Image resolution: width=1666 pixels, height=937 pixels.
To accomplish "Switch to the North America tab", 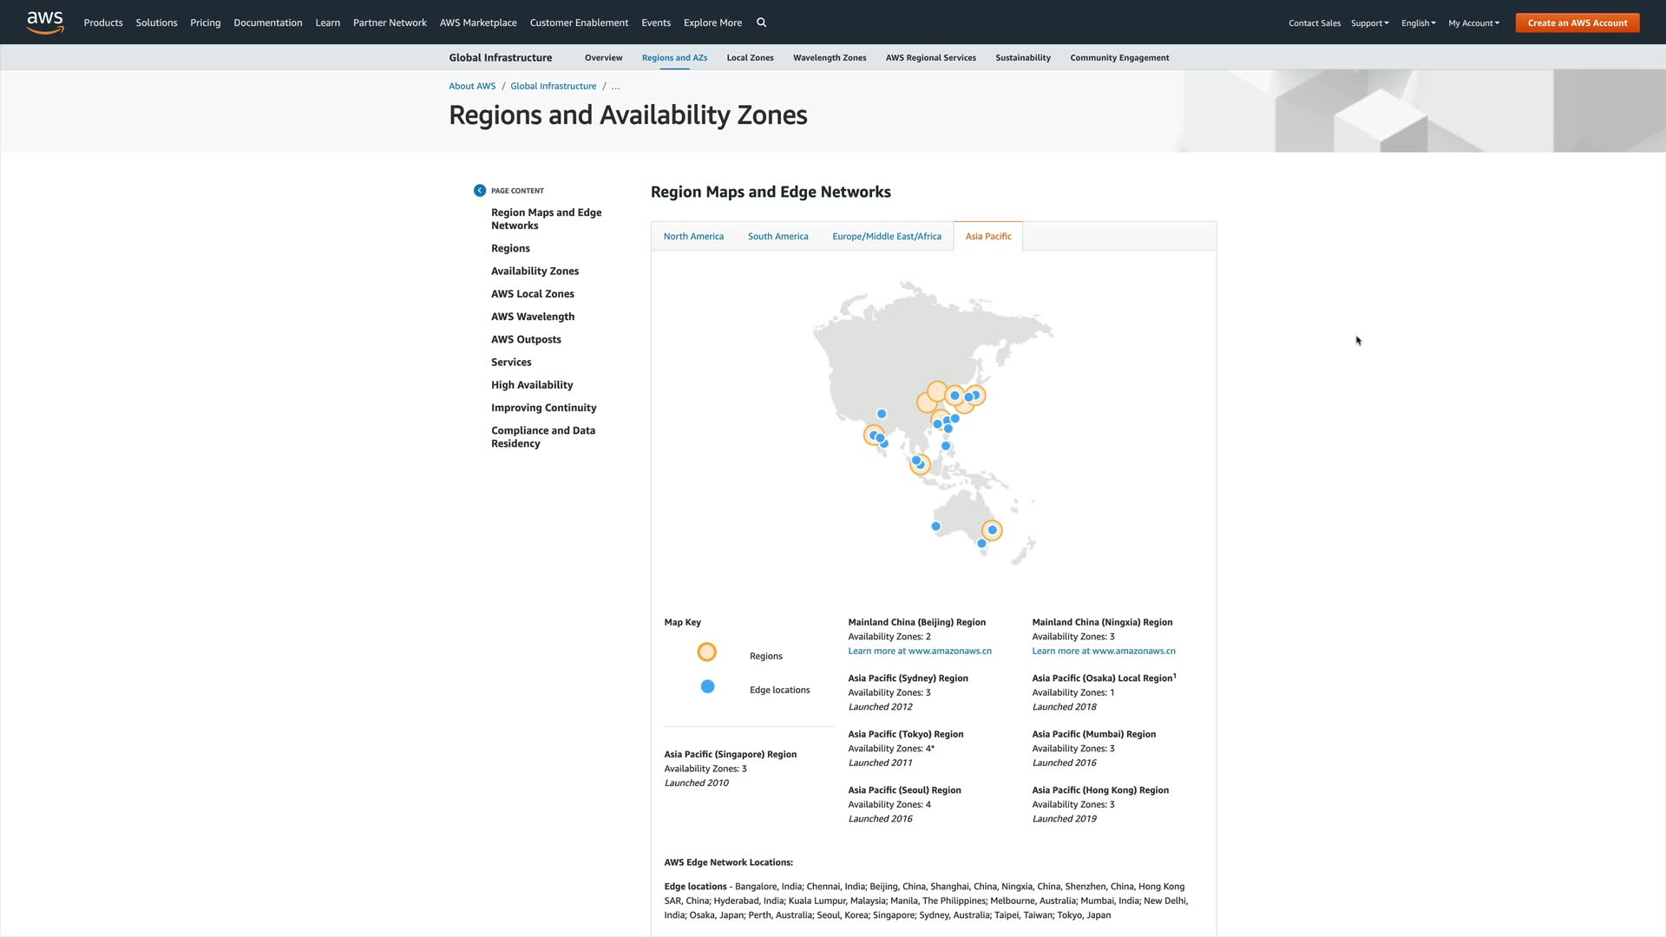I will [693, 236].
